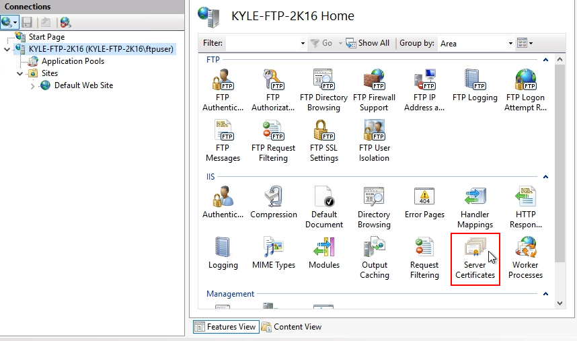Switch to Content View tab

(291, 327)
